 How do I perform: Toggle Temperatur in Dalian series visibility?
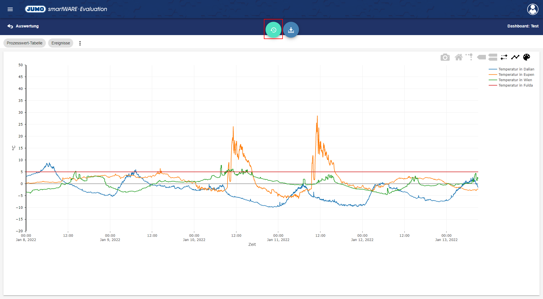[516, 69]
